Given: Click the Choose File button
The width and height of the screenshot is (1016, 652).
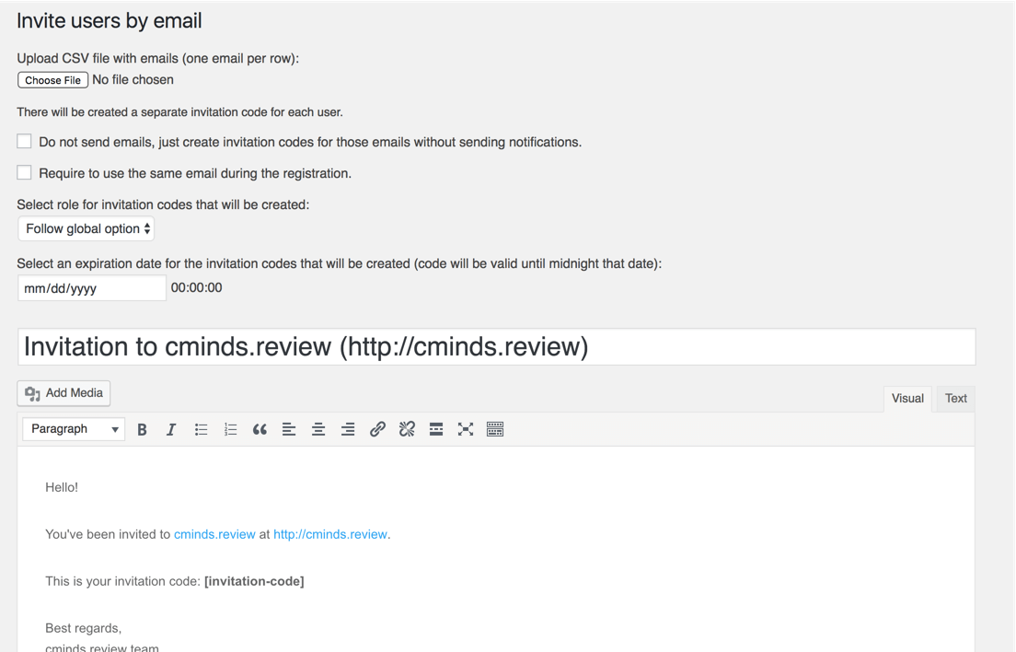Looking at the screenshot, I should click(53, 80).
